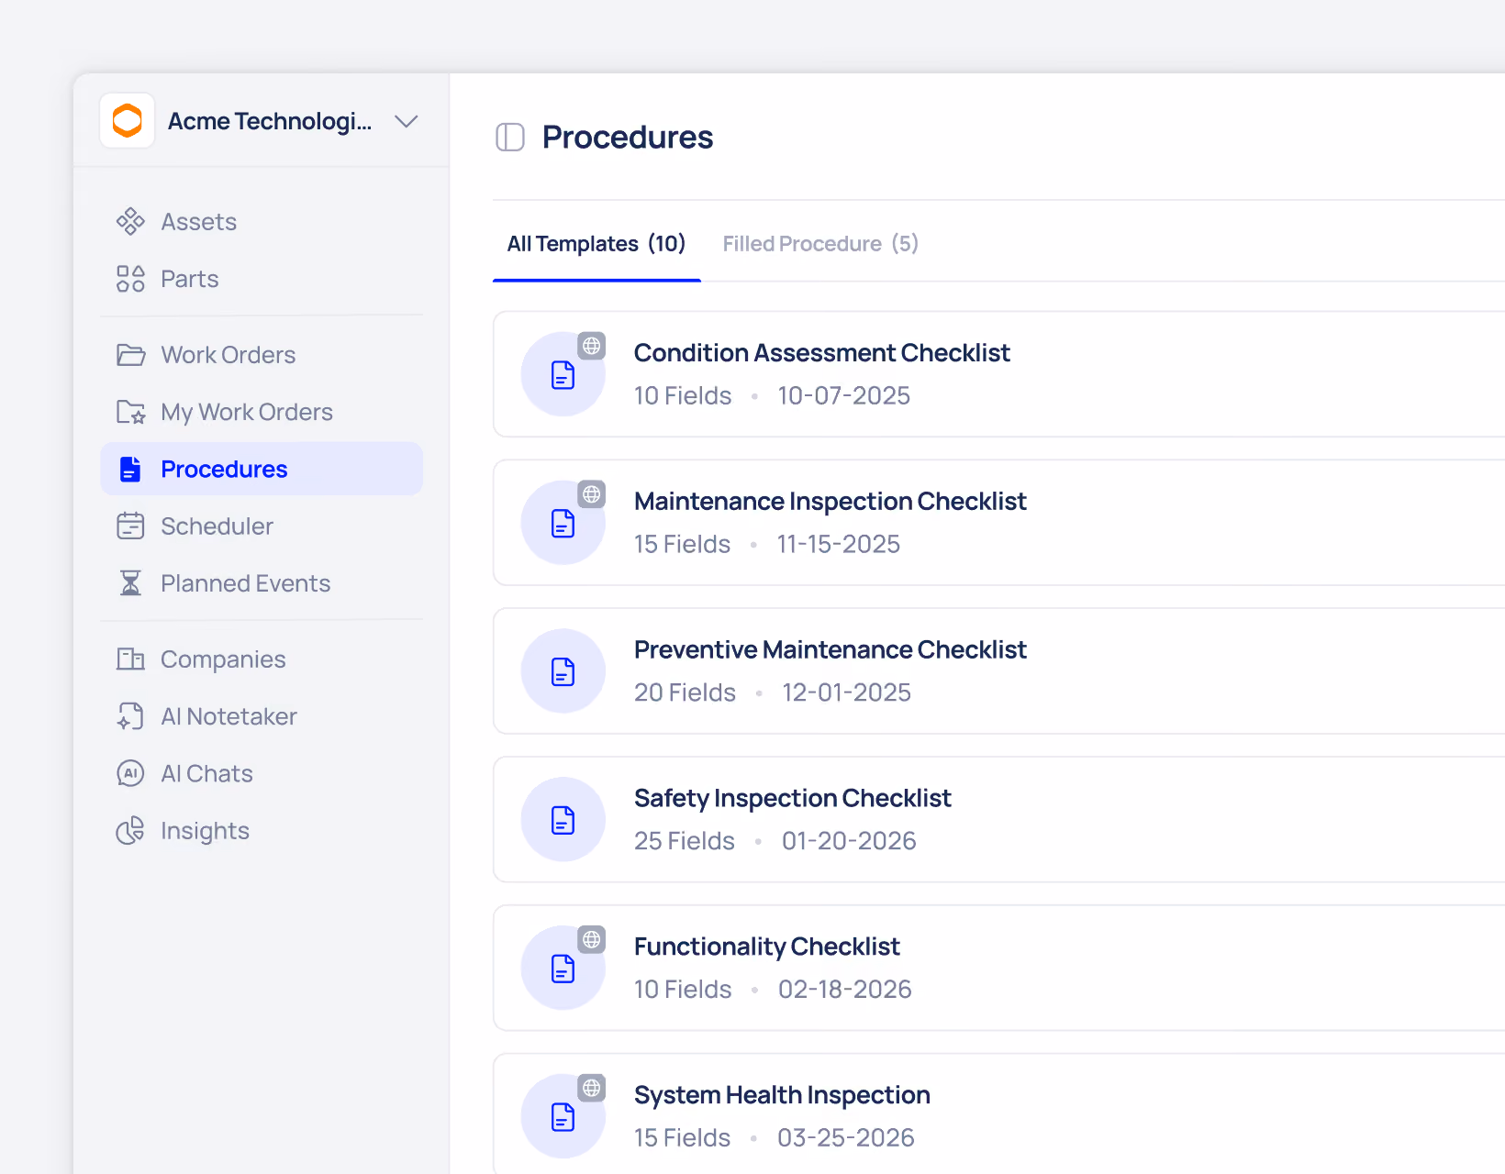The width and height of the screenshot is (1505, 1174).
Task: Click globe badge on Maintenance Inspection Checklist
Action: pos(592,494)
